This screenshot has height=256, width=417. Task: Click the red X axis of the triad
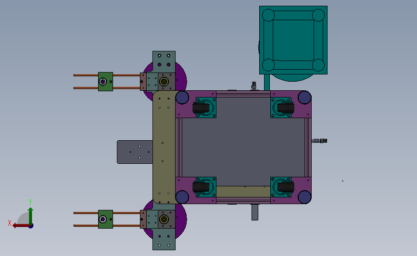(21, 226)
